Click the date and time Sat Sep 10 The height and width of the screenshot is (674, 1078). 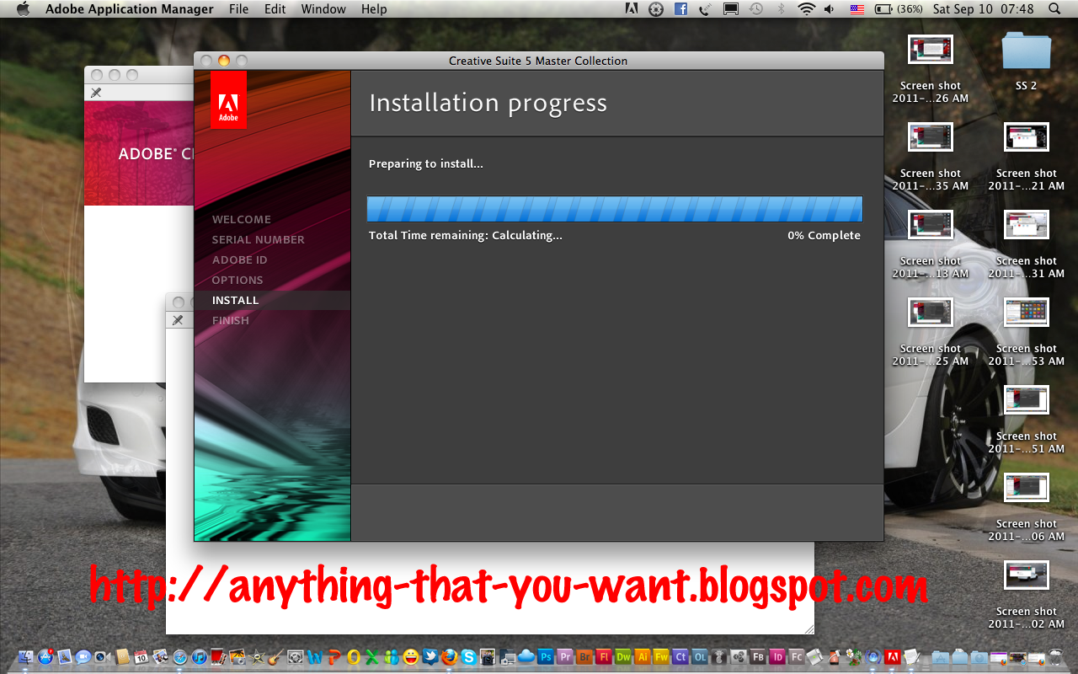click(983, 9)
